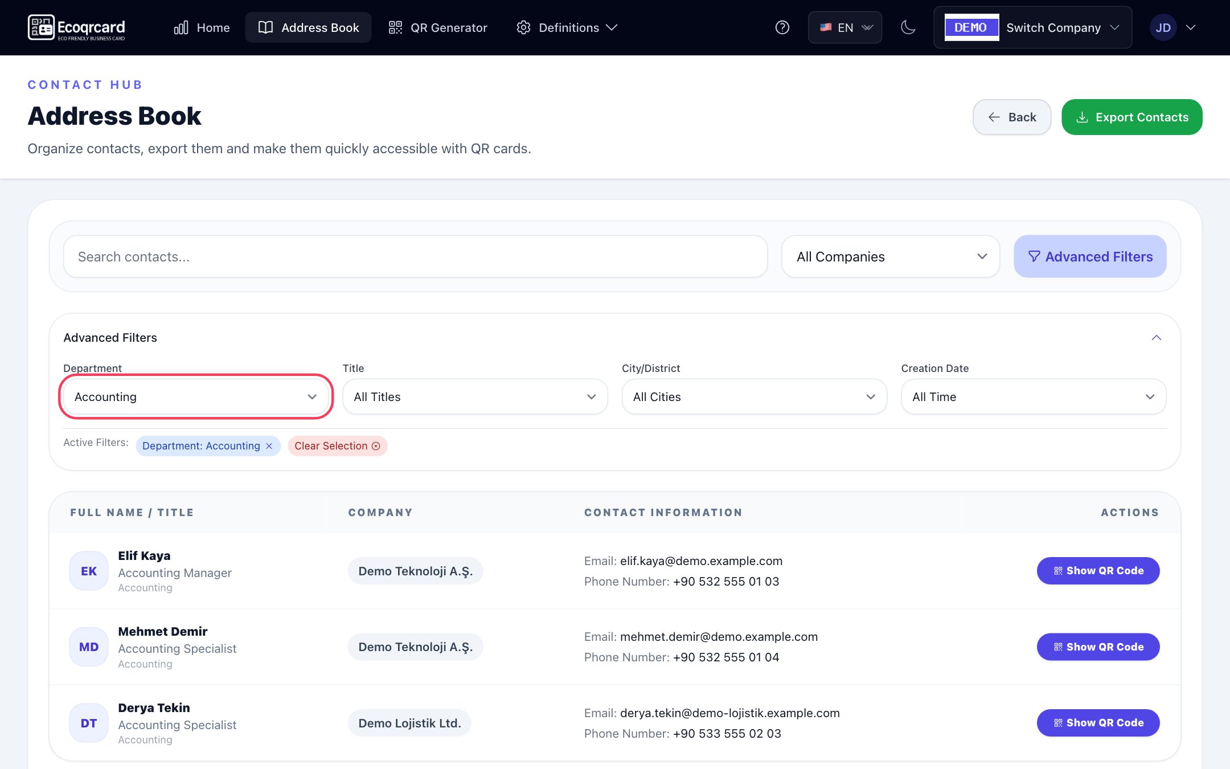Screen dimensions: 1230x769
Task: Click Elif Kaya's Demo Teknoloji A.Ş. tag
Action: 415,571
